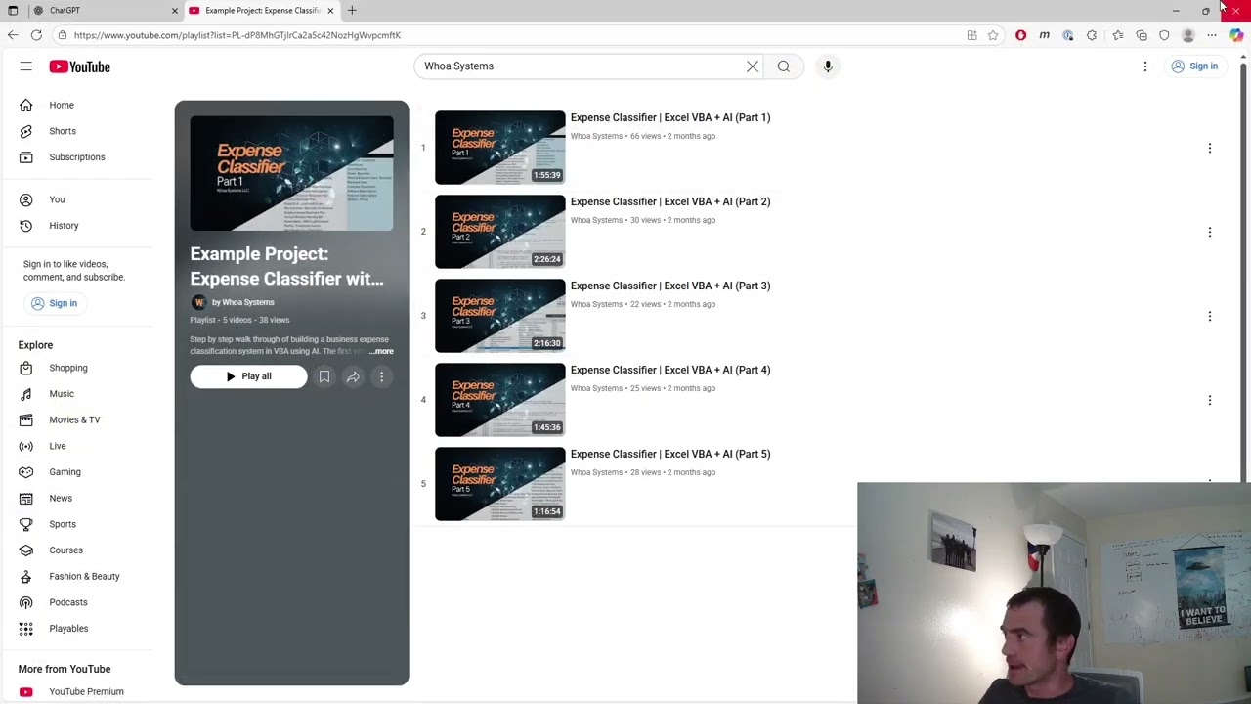Open Music under Explore
This screenshot has height=704, width=1251.
pos(62,394)
